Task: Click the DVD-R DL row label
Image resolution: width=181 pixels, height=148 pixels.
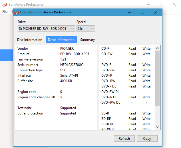Action: (x=109, y=86)
